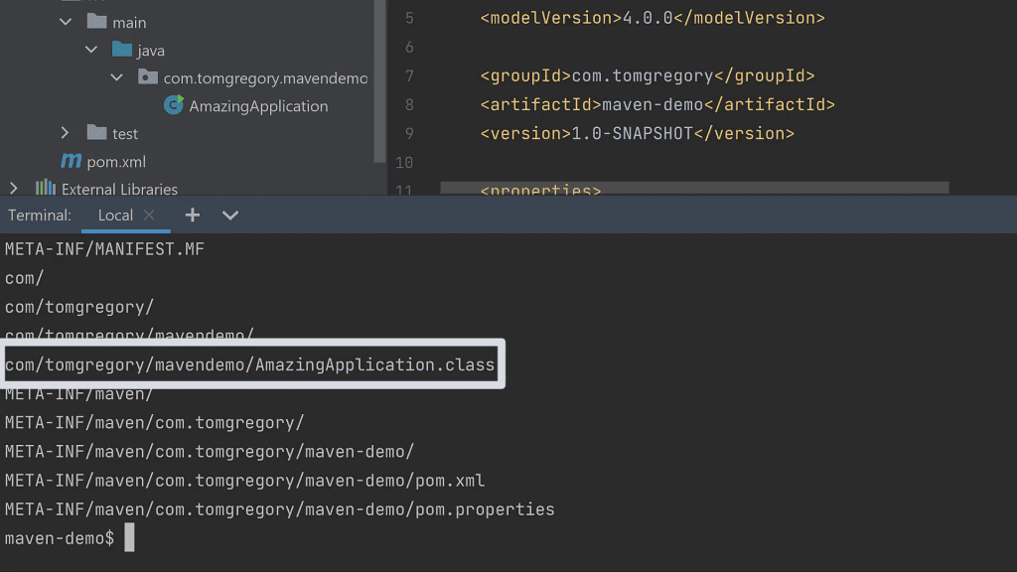Open a new terminal with the plus icon
The image size is (1017, 572).
point(192,214)
